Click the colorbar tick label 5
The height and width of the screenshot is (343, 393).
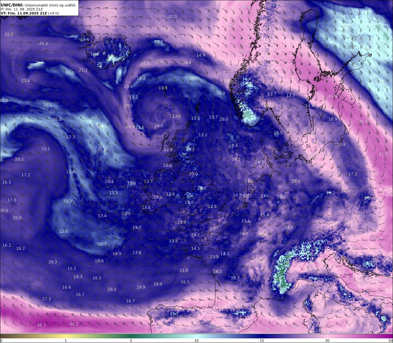tap(131, 340)
